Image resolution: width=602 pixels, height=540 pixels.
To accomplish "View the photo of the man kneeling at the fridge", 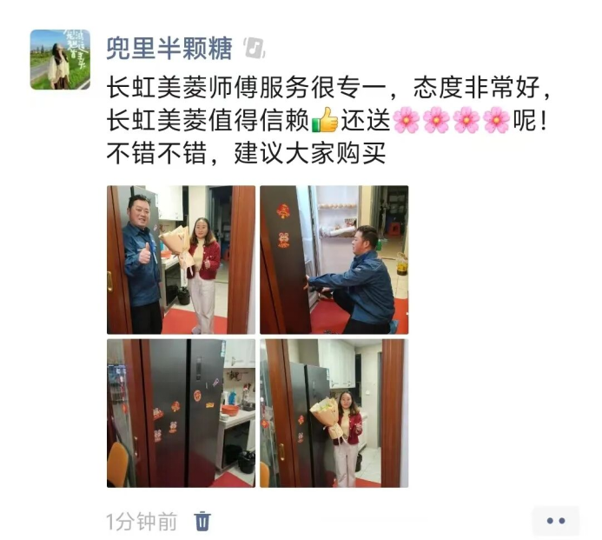I will click(334, 259).
